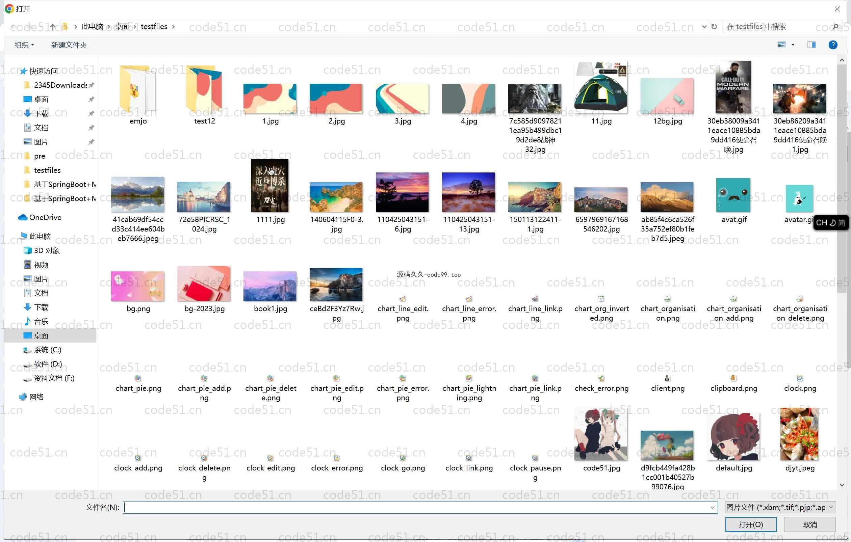Select check_error.png icon
Viewport: 851px width, 542px height.
(601, 378)
